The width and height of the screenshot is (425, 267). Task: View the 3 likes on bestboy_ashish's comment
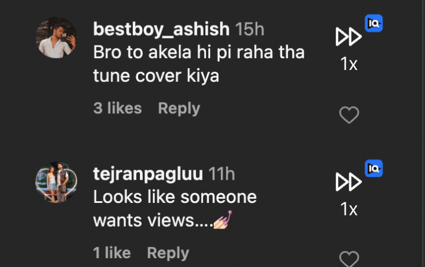click(117, 109)
